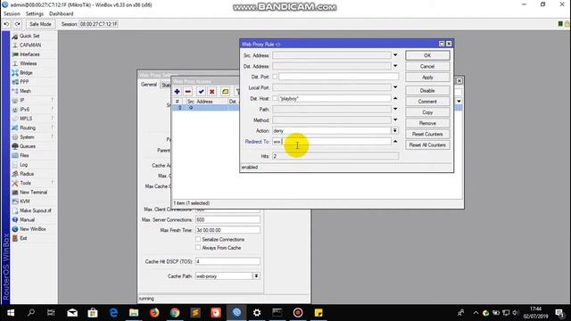Click the Remove button in rule dialog
This screenshot has width=571, height=321.
click(427, 123)
